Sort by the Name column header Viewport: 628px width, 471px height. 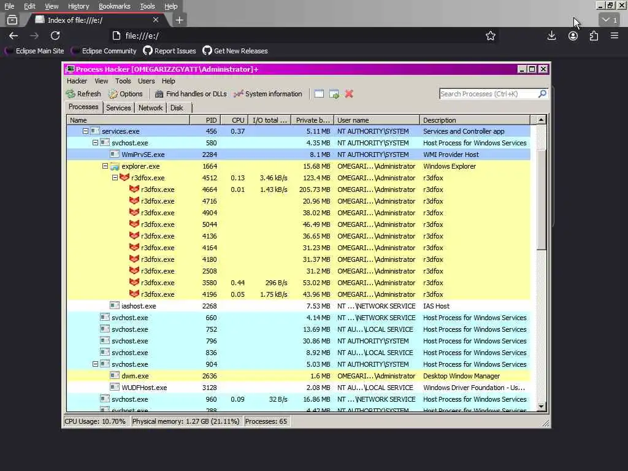pos(128,120)
